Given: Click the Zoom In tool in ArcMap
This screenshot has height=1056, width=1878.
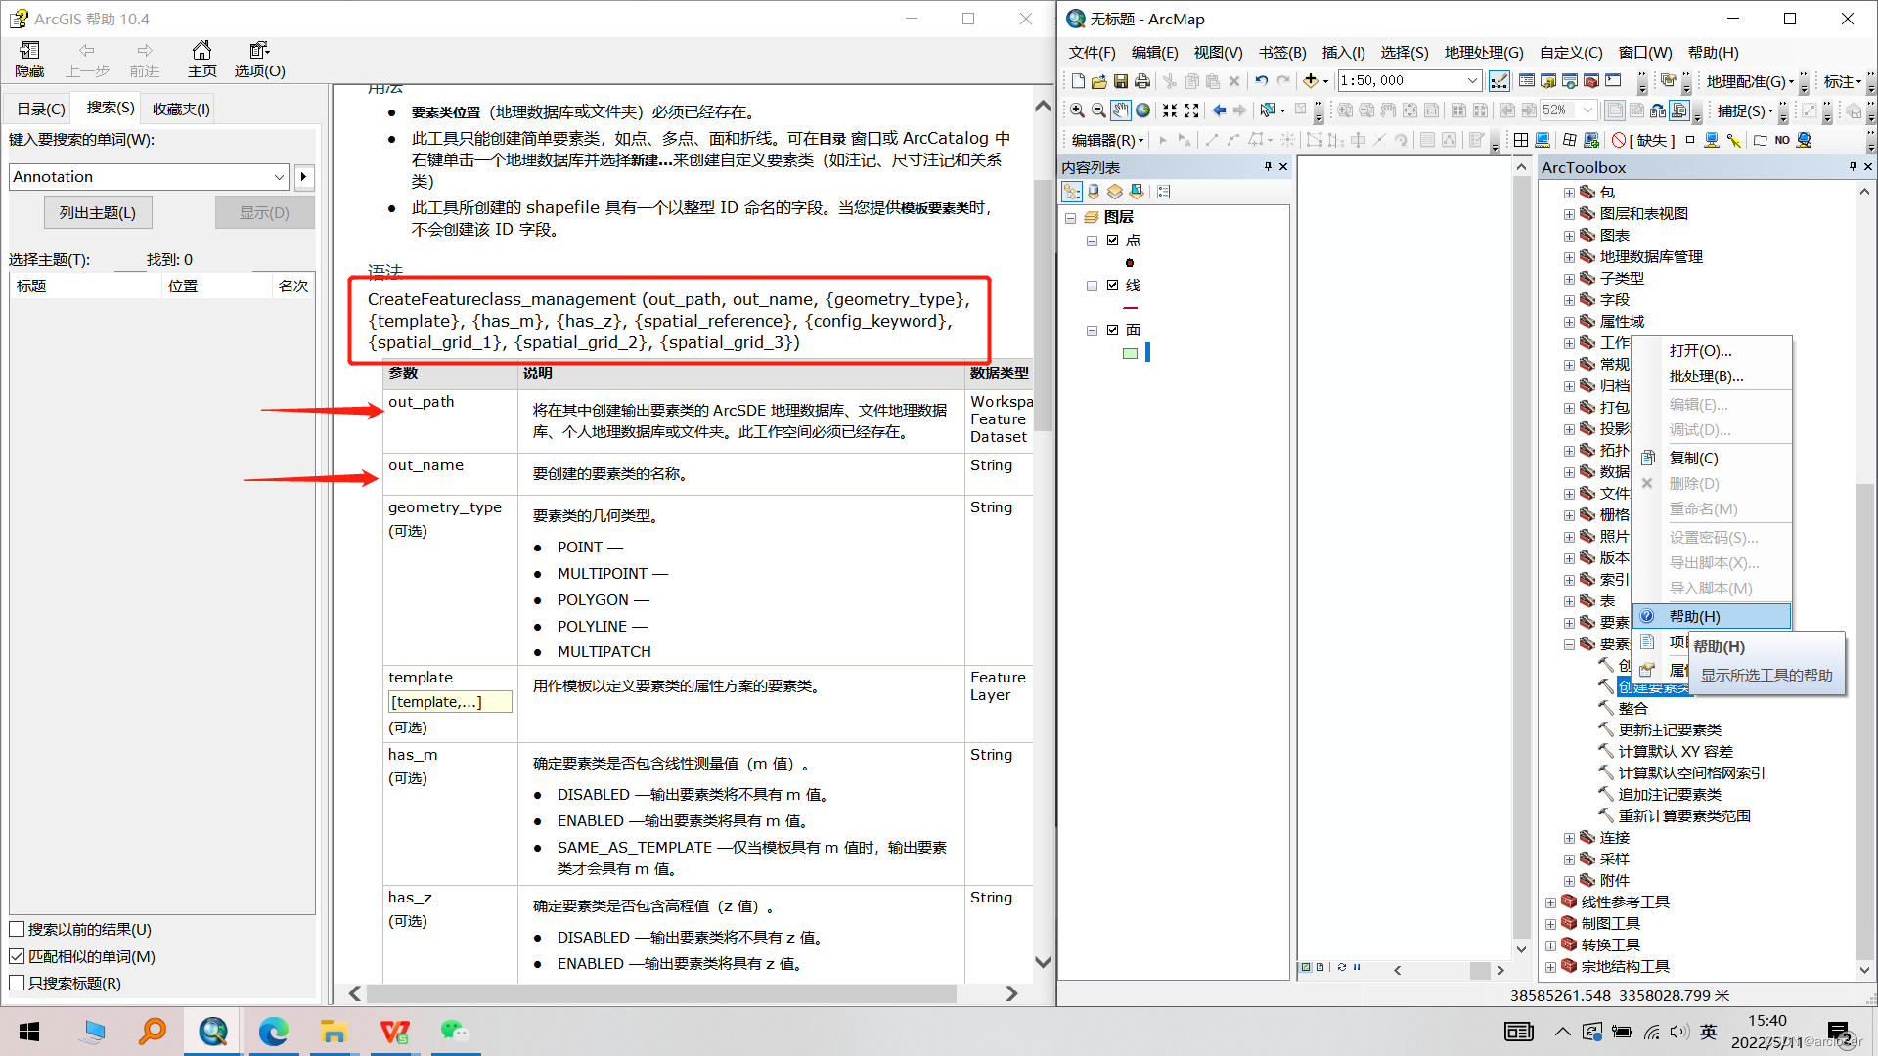Looking at the screenshot, I should (1077, 110).
